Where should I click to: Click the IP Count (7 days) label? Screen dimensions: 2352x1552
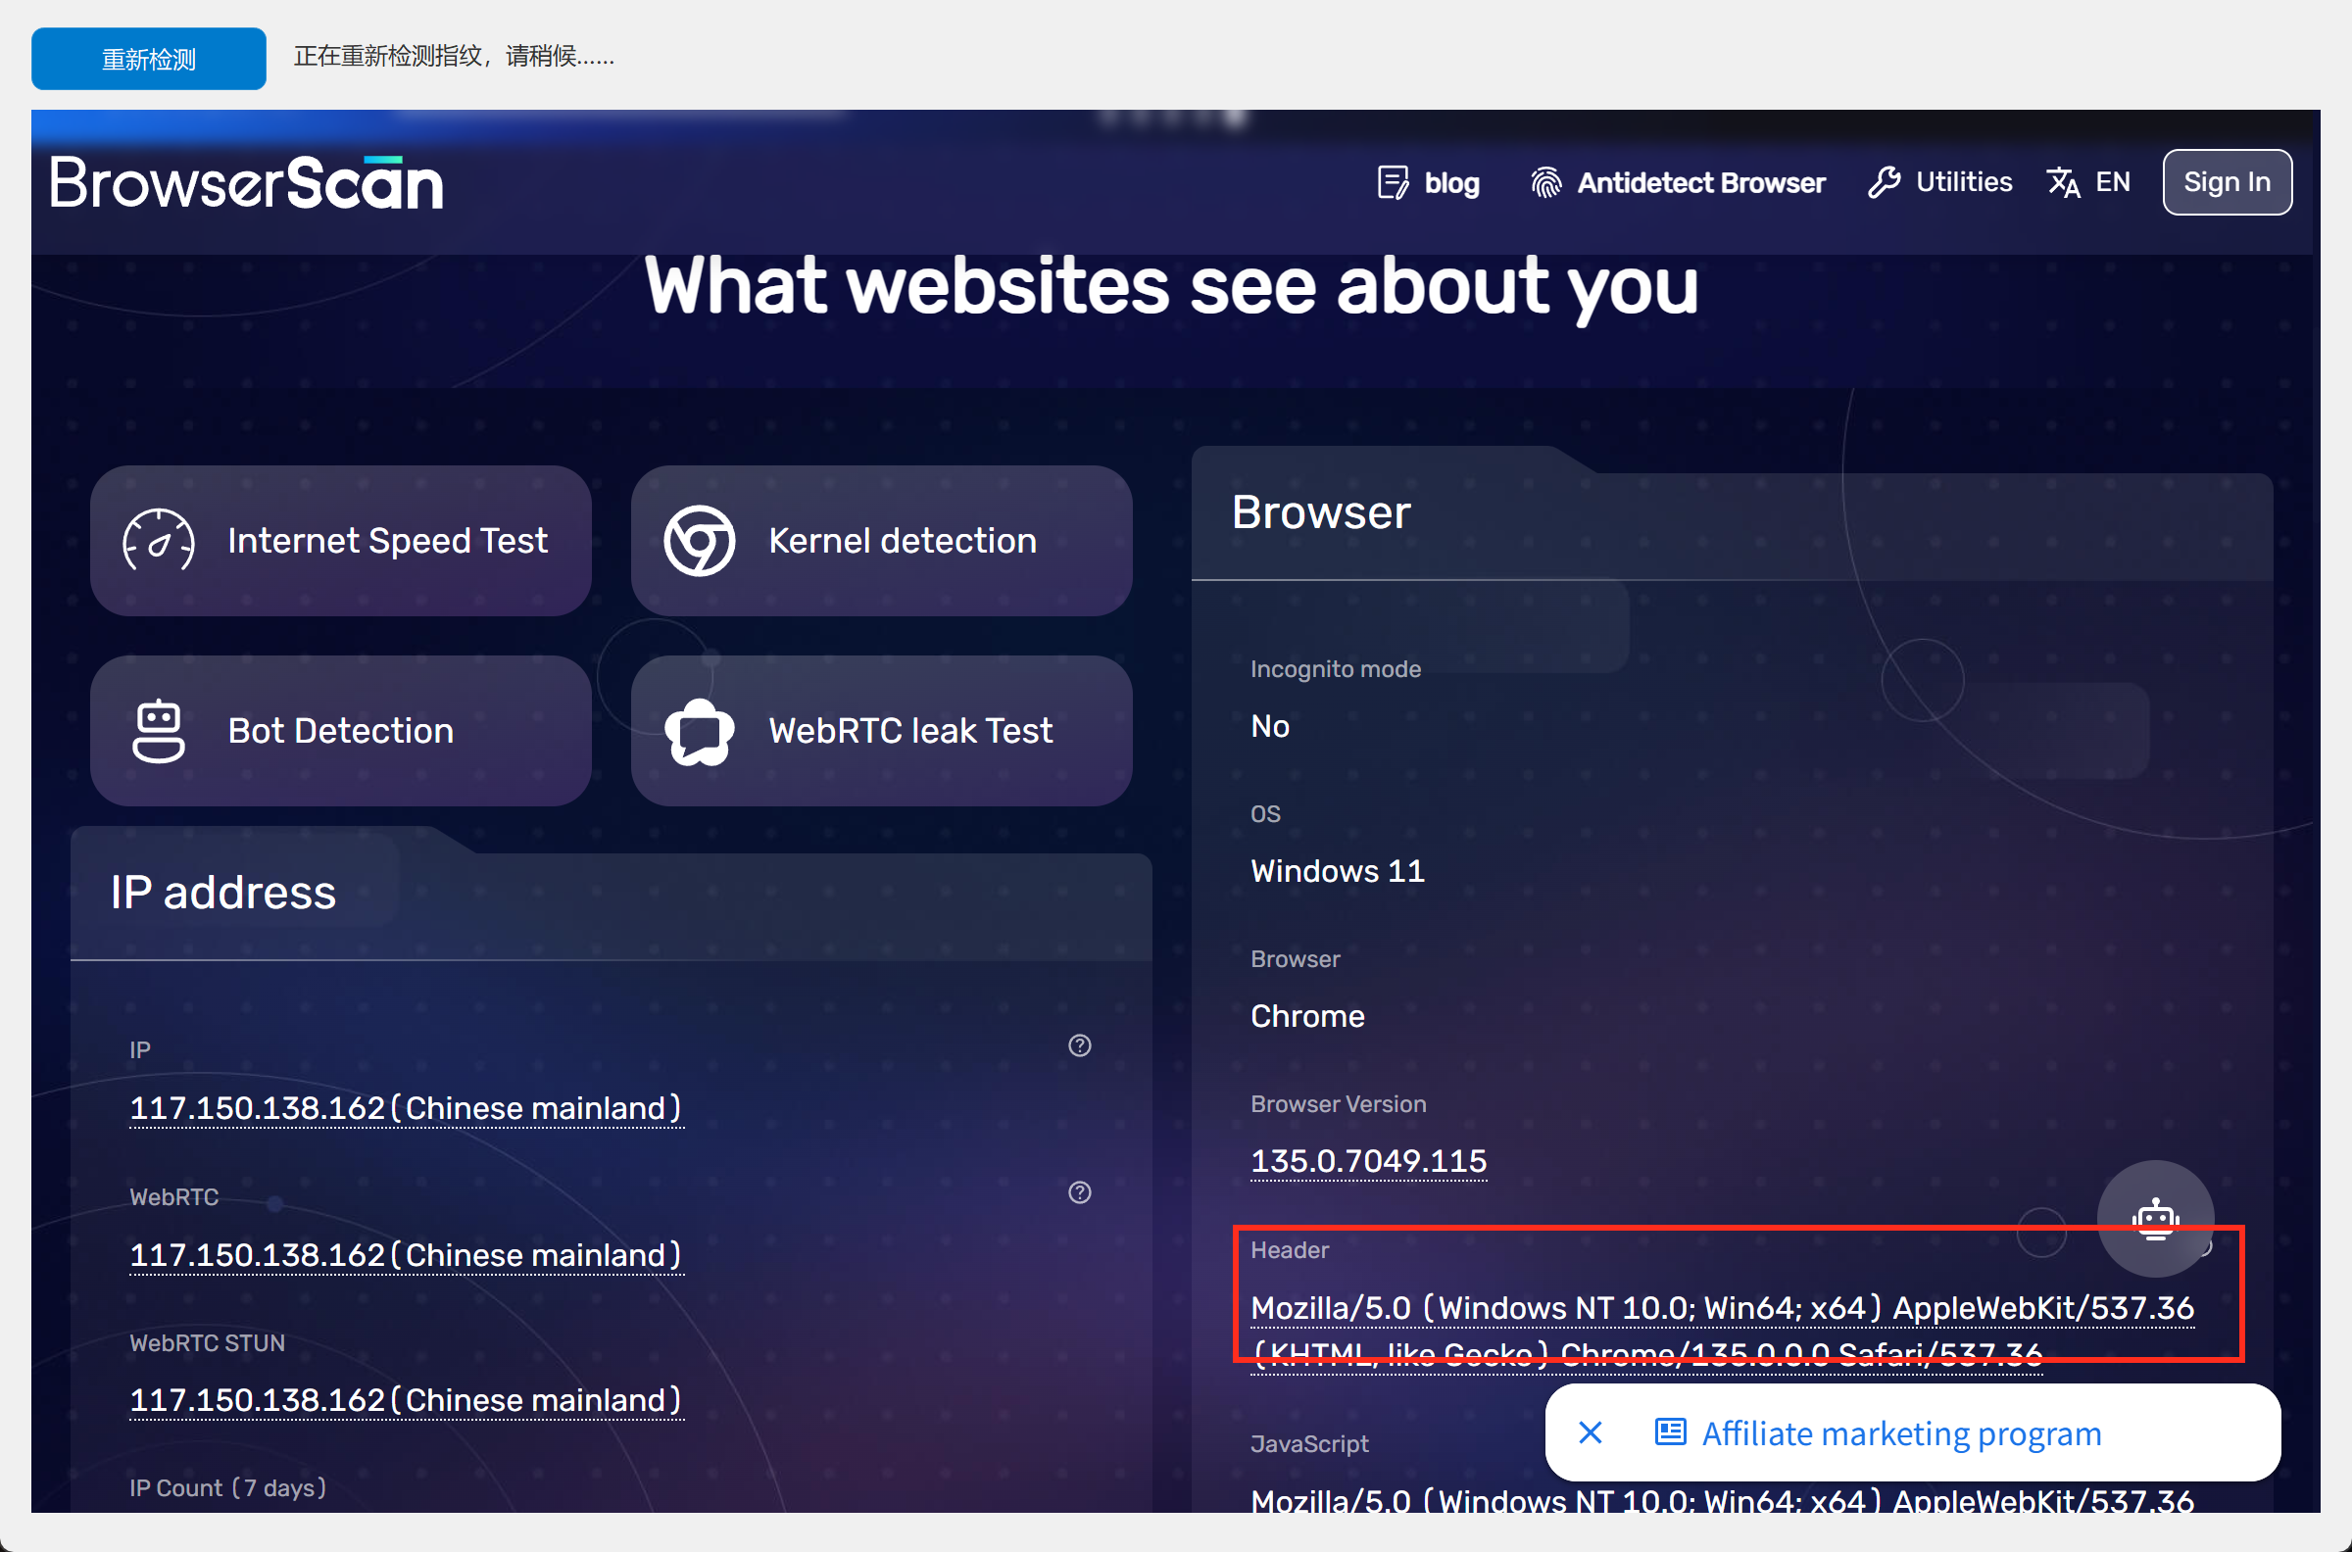tap(227, 1487)
